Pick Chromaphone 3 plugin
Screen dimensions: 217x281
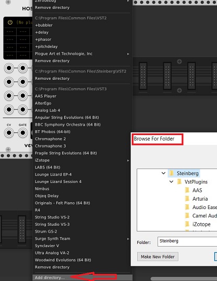[x=82, y=146]
